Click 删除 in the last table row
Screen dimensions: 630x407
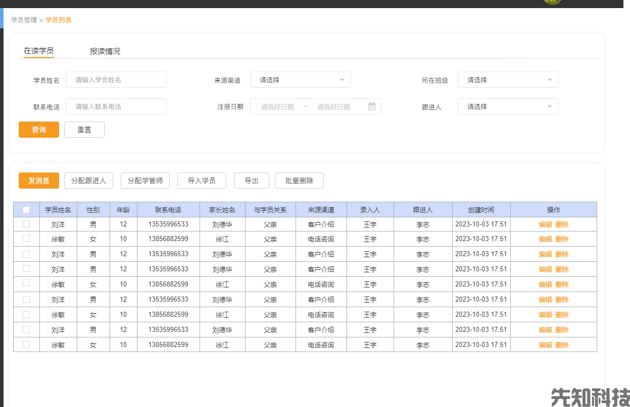pyautogui.click(x=562, y=345)
